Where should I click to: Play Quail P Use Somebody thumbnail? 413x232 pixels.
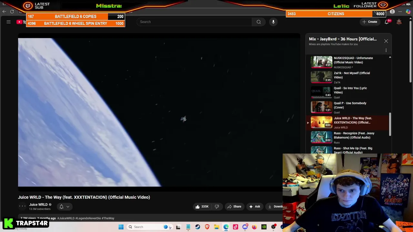point(321,107)
